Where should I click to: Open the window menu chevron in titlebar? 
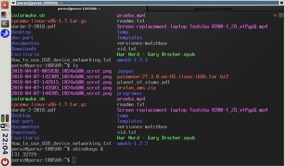click(x=13, y=3)
